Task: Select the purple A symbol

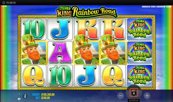Action: (60, 53)
